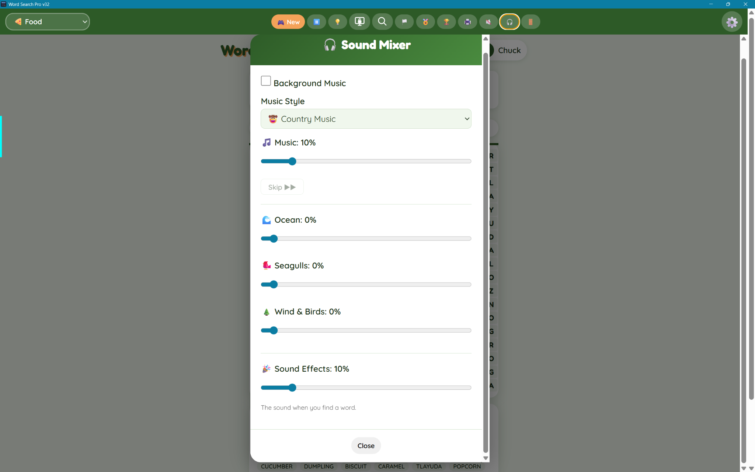Click the POPCORN word in the list

pyautogui.click(x=467, y=466)
